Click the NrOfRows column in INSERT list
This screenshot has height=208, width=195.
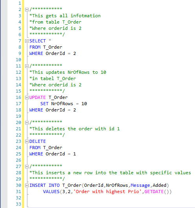pyautogui.click(x=117, y=185)
